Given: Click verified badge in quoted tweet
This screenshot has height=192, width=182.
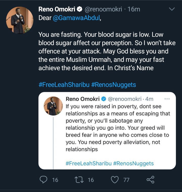Looking at the screenshot, I should pyautogui.click(x=104, y=99).
